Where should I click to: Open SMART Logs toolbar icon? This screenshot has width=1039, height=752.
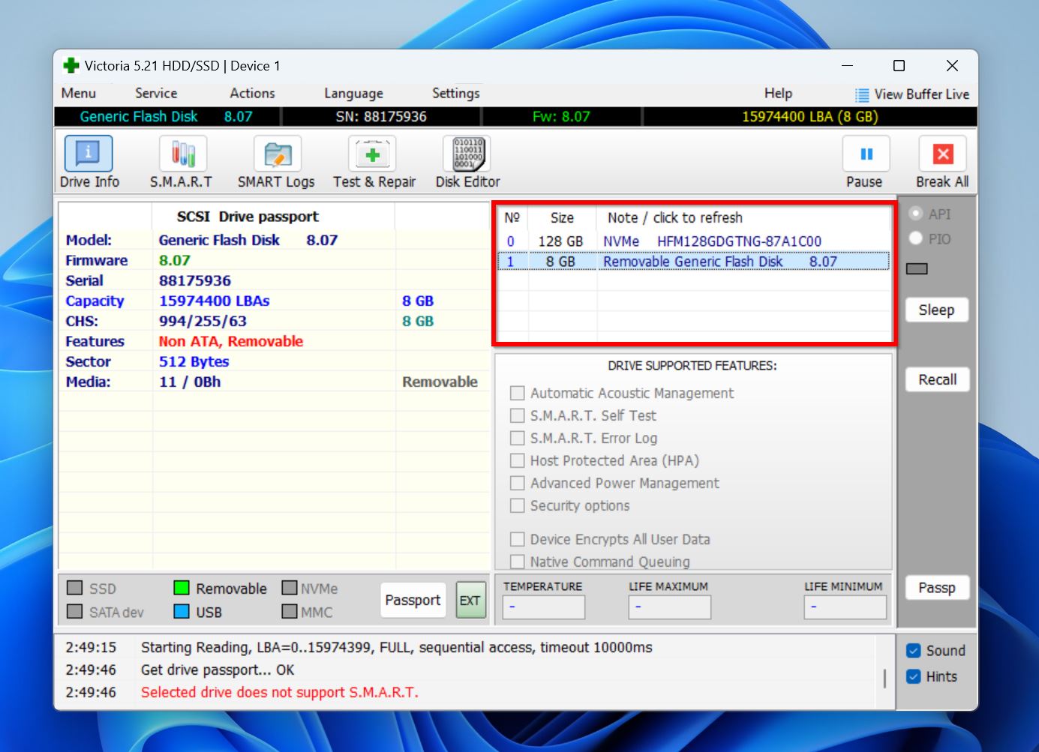(x=277, y=154)
